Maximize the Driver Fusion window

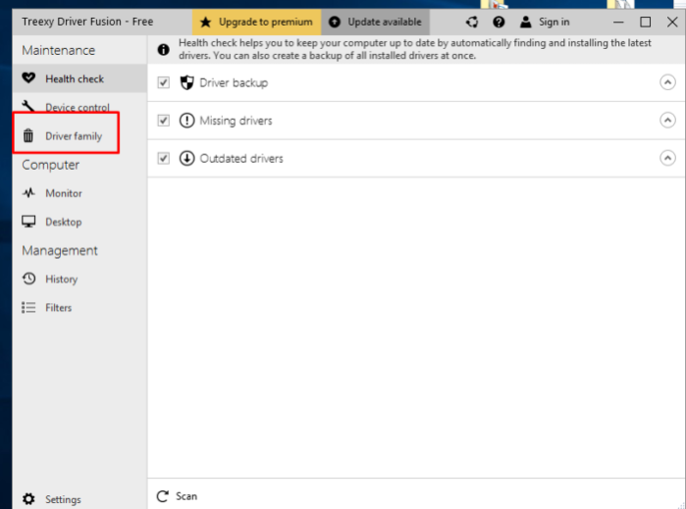[x=646, y=22]
